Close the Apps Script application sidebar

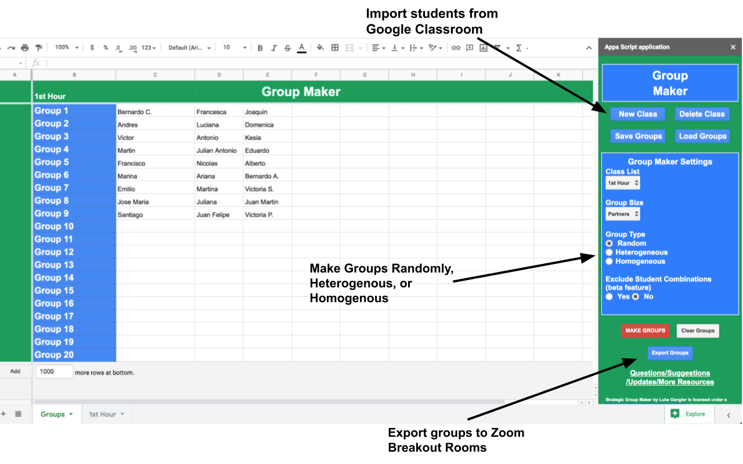[733, 47]
